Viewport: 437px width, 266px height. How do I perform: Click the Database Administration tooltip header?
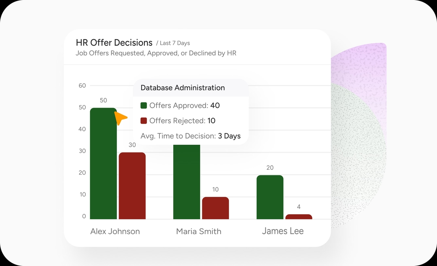pos(182,88)
